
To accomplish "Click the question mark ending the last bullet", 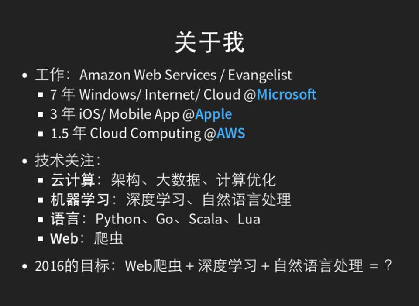I will coord(388,266).
